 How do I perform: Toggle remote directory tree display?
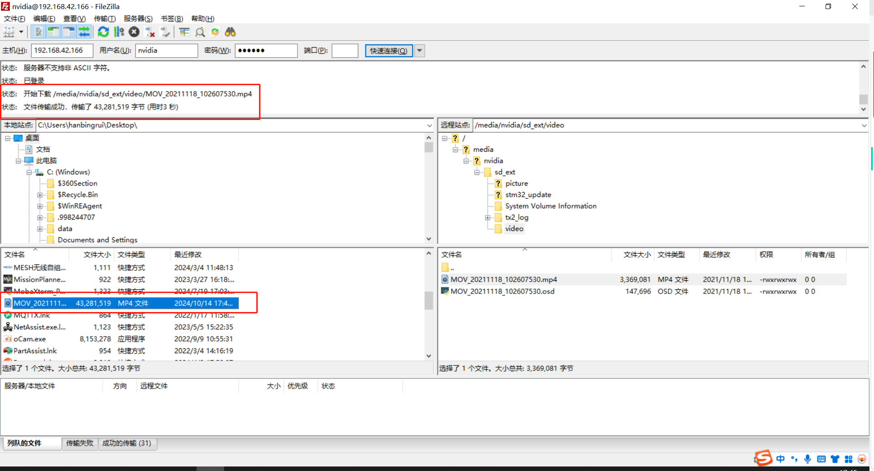[69, 32]
